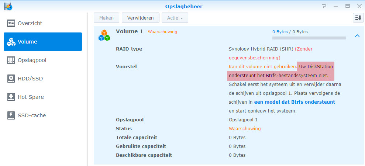This screenshot has width=365, height=166.
Task: Open the Actie dropdown menu
Action: coord(175,18)
